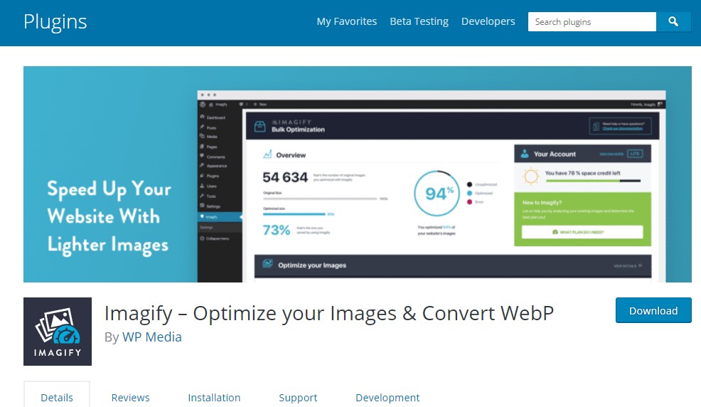The image size is (701, 407).
Task: Click the Optimize your Images header icon
Action: (x=267, y=265)
